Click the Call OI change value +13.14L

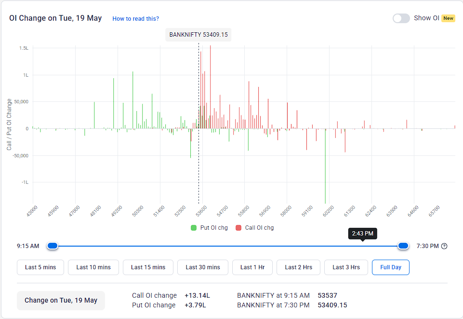click(x=197, y=295)
